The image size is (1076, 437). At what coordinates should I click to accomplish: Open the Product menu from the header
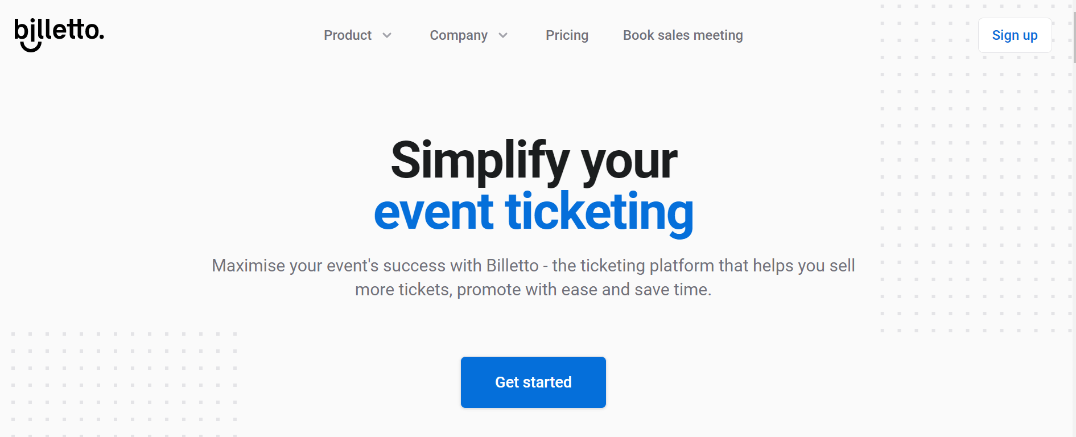347,35
